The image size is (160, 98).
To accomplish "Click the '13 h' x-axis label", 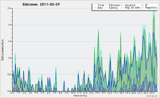I will click(91, 93).
